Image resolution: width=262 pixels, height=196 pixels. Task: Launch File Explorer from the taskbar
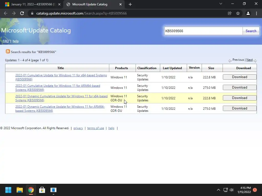click(19, 190)
